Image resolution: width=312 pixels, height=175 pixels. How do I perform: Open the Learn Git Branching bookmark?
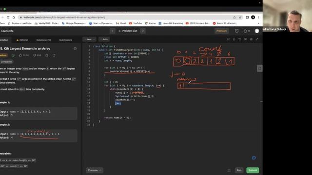pyautogui.click(x=171, y=23)
